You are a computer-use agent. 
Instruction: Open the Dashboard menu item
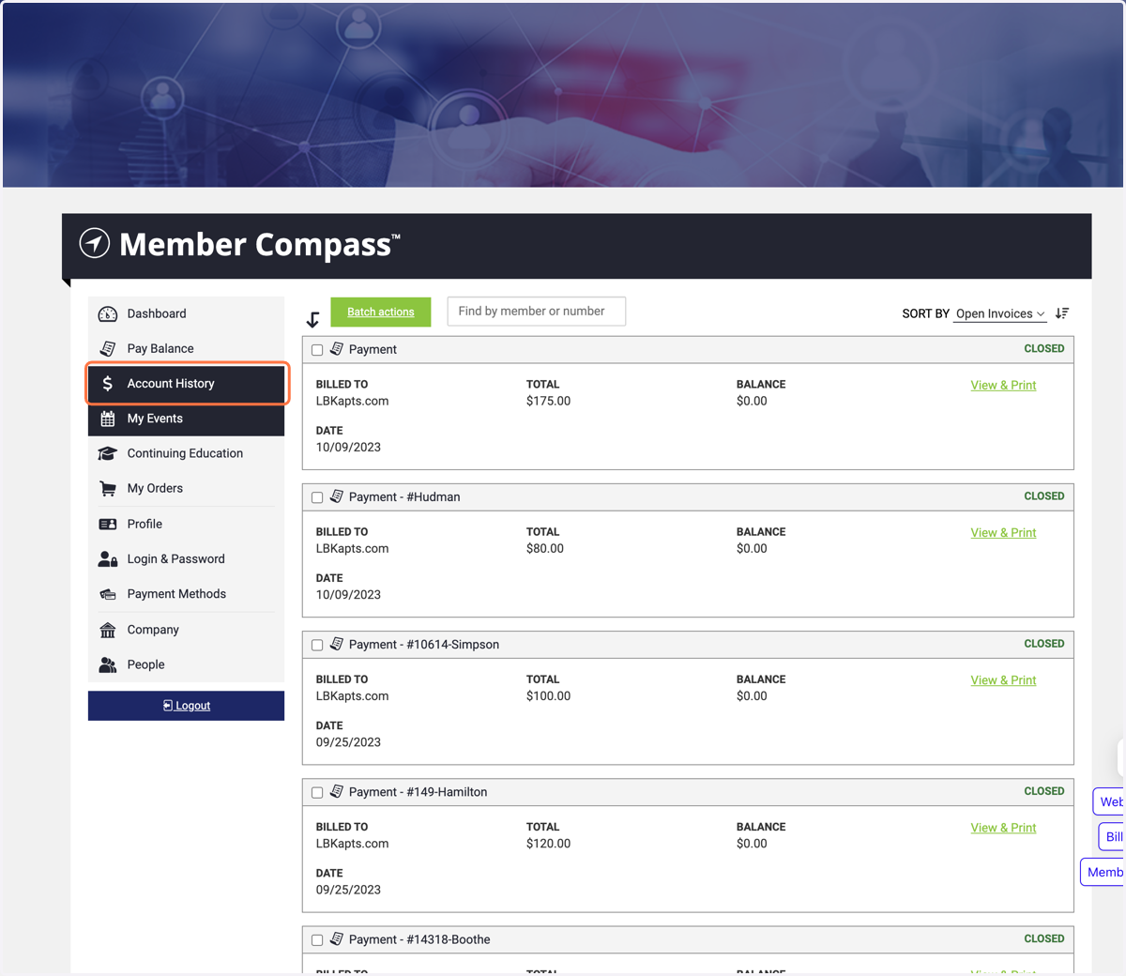click(186, 313)
